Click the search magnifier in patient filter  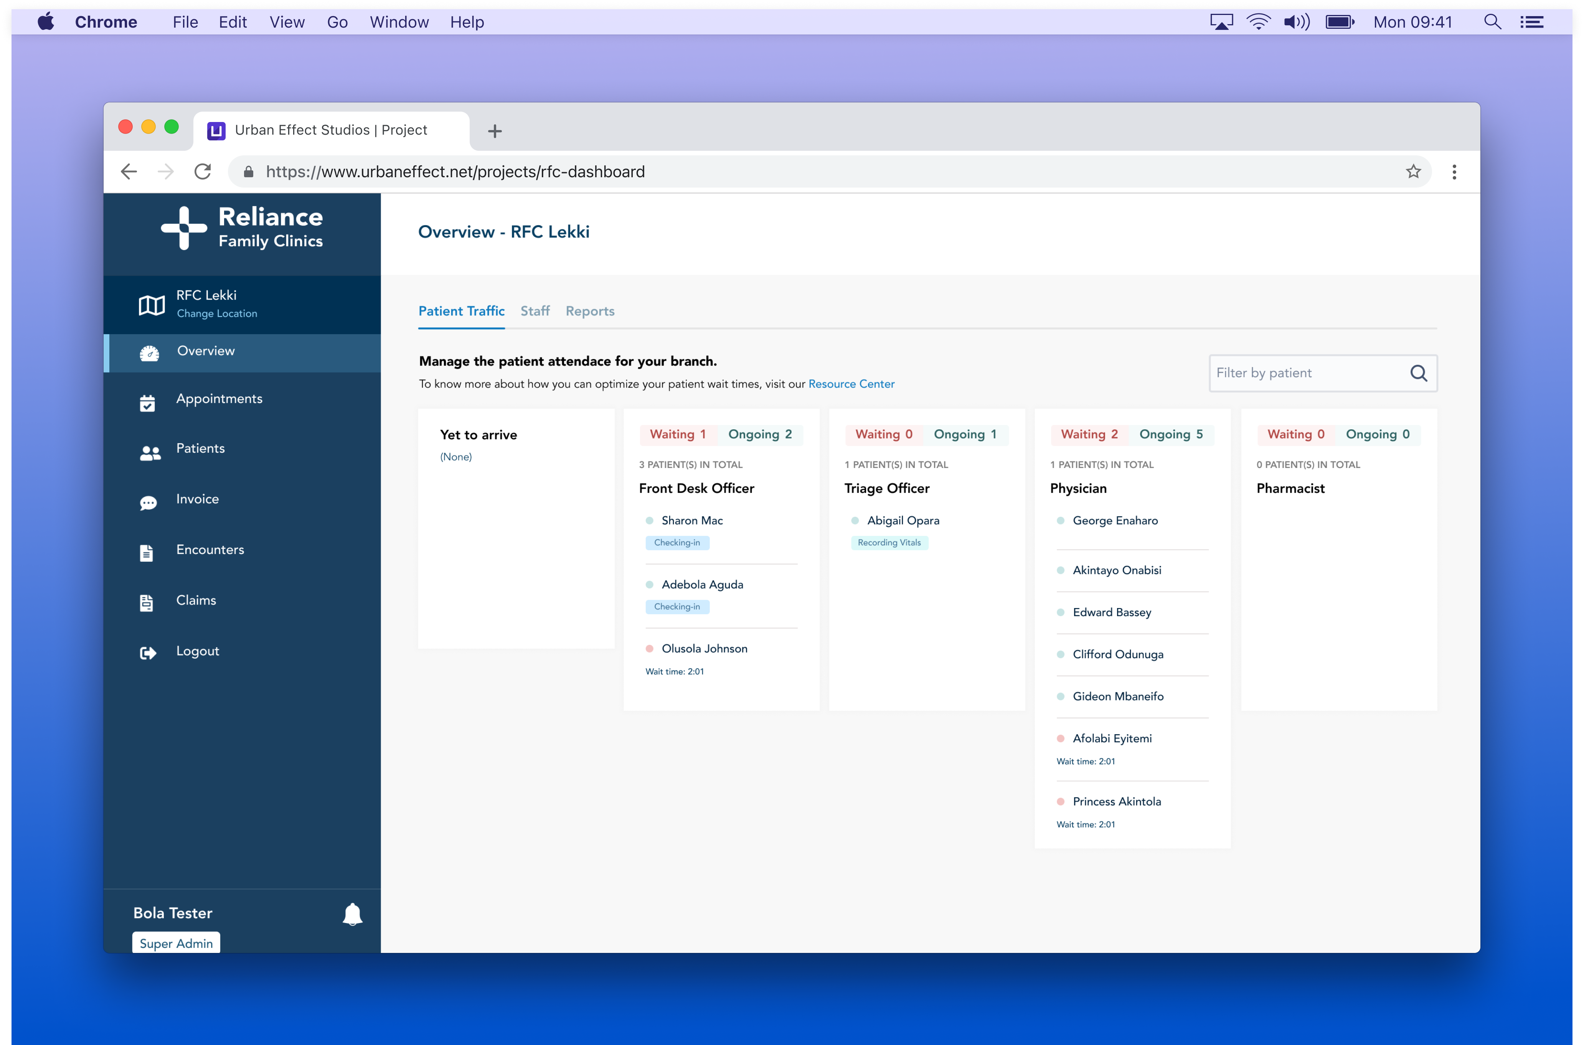click(1419, 373)
